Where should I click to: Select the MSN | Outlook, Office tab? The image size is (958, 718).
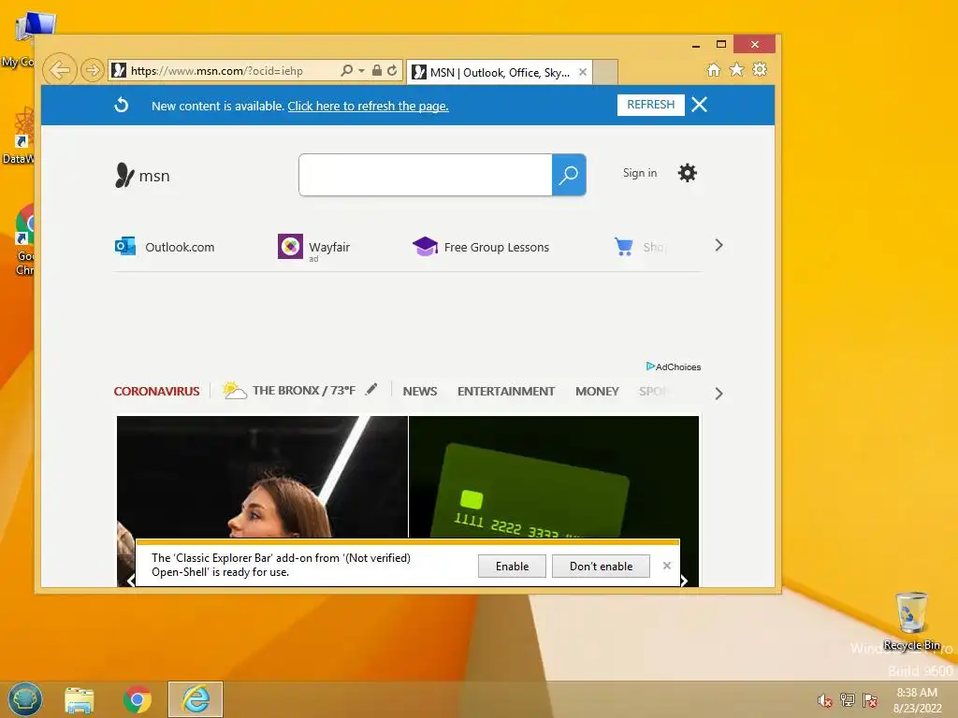(x=500, y=72)
